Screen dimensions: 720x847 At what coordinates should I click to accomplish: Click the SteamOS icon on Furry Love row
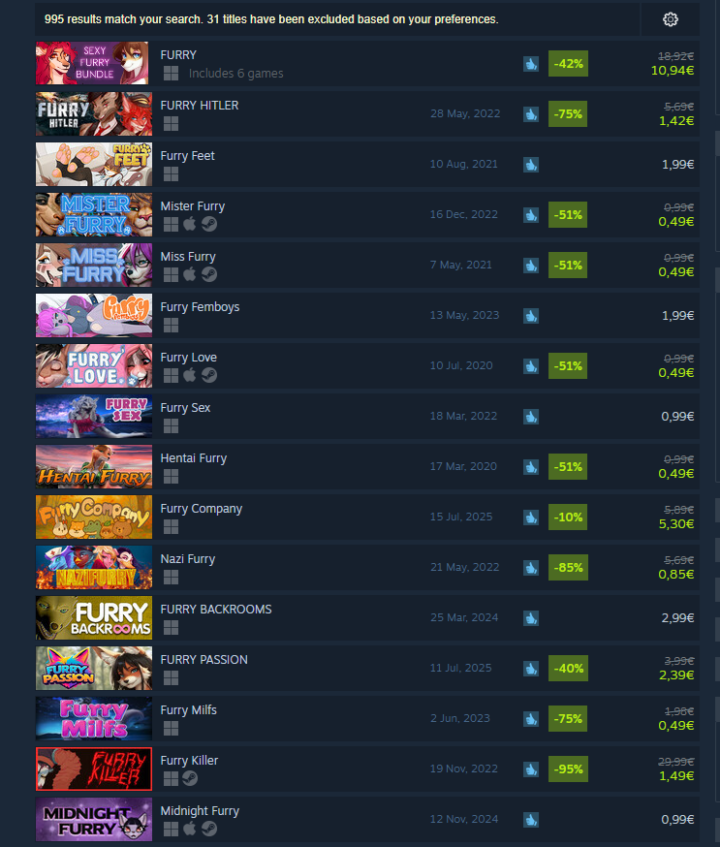(x=209, y=375)
